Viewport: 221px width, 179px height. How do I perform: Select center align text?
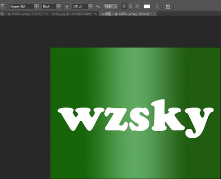[x=130, y=7]
